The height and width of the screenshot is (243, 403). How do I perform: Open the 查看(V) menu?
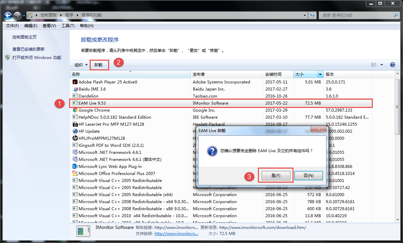pos(49,26)
